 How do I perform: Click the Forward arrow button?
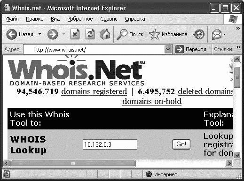pyautogui.click(x=53, y=34)
